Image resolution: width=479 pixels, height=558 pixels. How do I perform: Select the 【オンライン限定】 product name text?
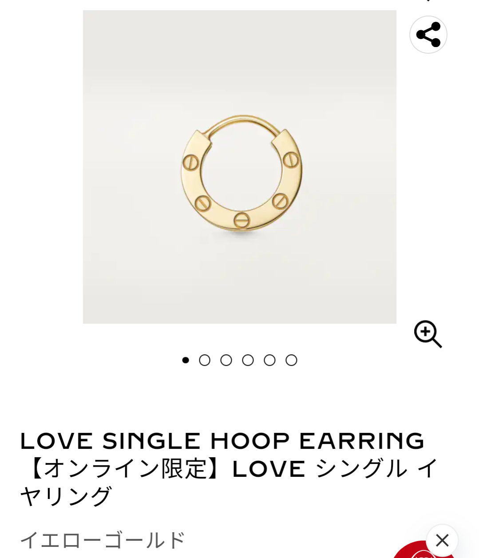click(126, 469)
